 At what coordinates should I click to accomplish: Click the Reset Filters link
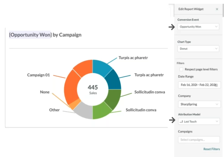pyautogui.click(x=211, y=149)
